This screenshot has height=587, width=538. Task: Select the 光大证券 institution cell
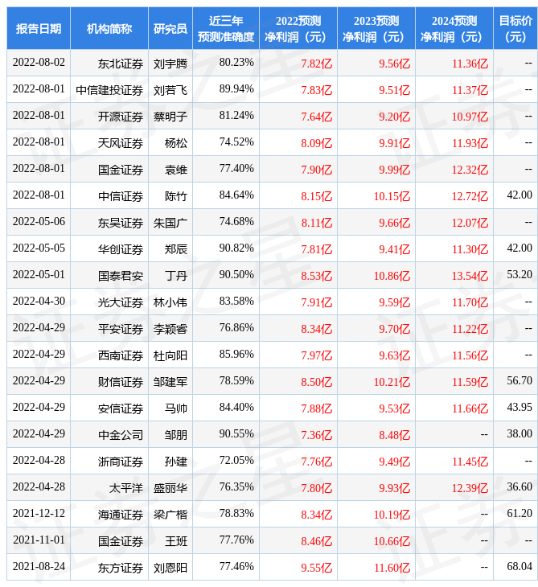tap(109, 302)
